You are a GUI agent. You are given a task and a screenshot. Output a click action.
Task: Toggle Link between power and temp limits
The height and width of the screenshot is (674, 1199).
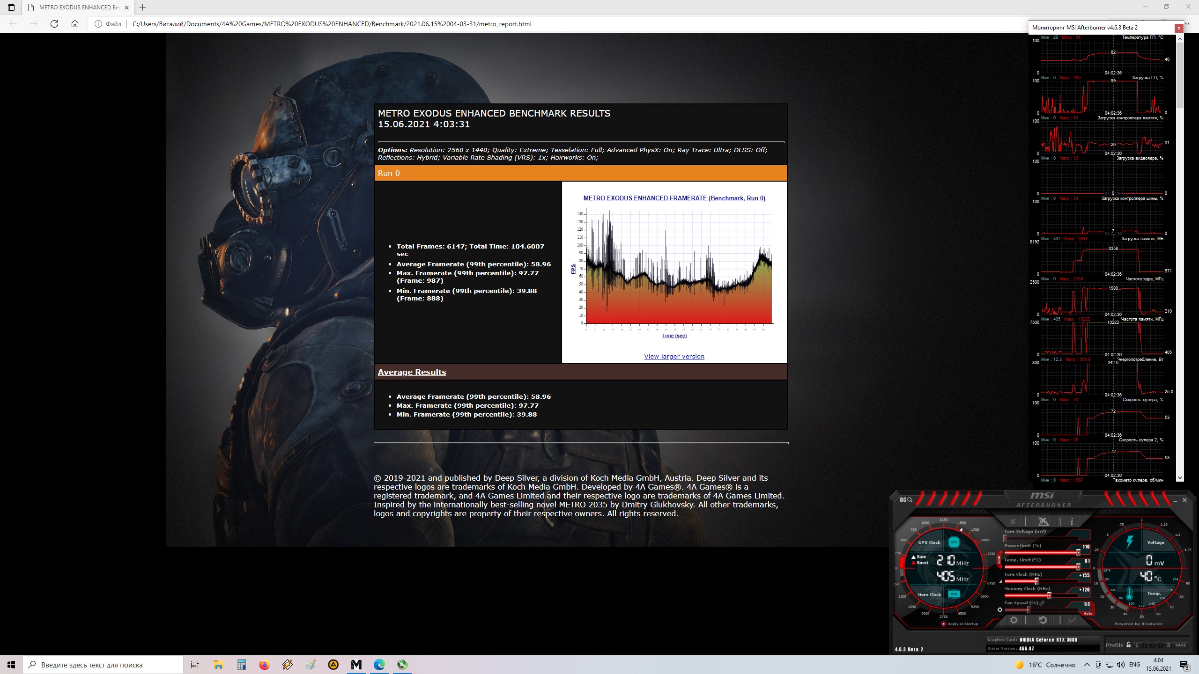point(999,559)
